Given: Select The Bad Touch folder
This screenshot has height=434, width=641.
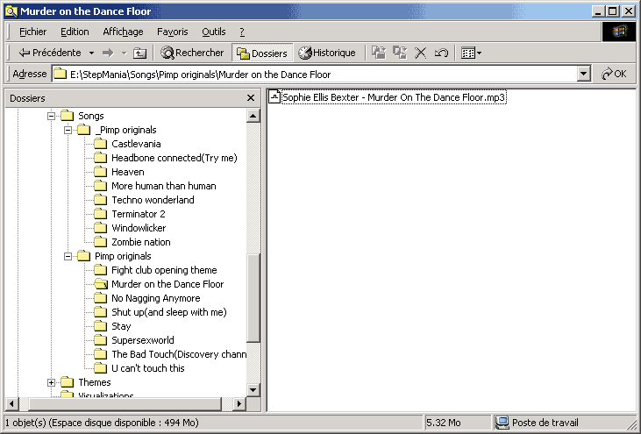Looking at the screenshot, I should 179,354.
